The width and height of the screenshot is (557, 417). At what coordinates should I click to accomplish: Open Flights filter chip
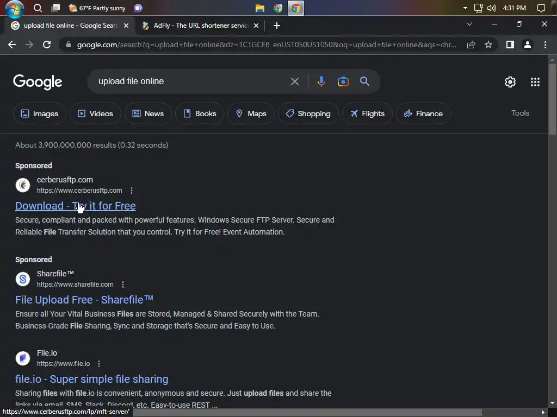point(367,113)
